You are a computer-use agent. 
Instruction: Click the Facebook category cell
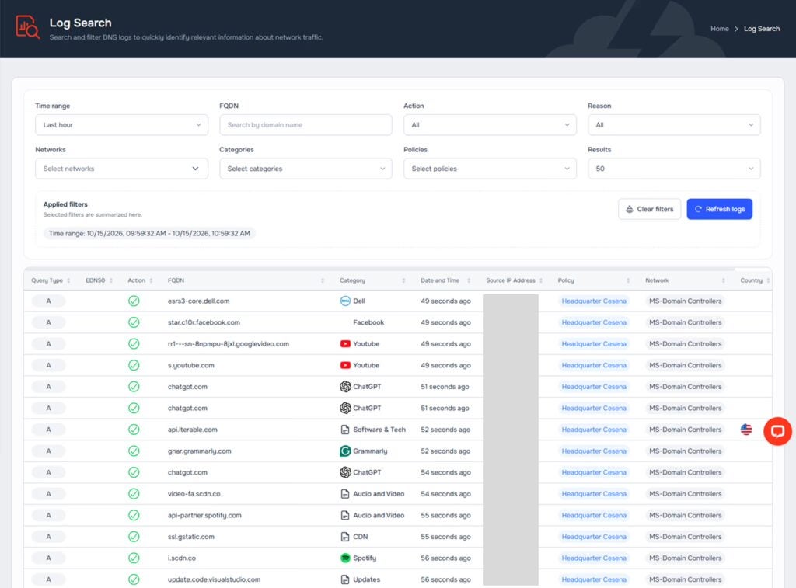(368, 322)
